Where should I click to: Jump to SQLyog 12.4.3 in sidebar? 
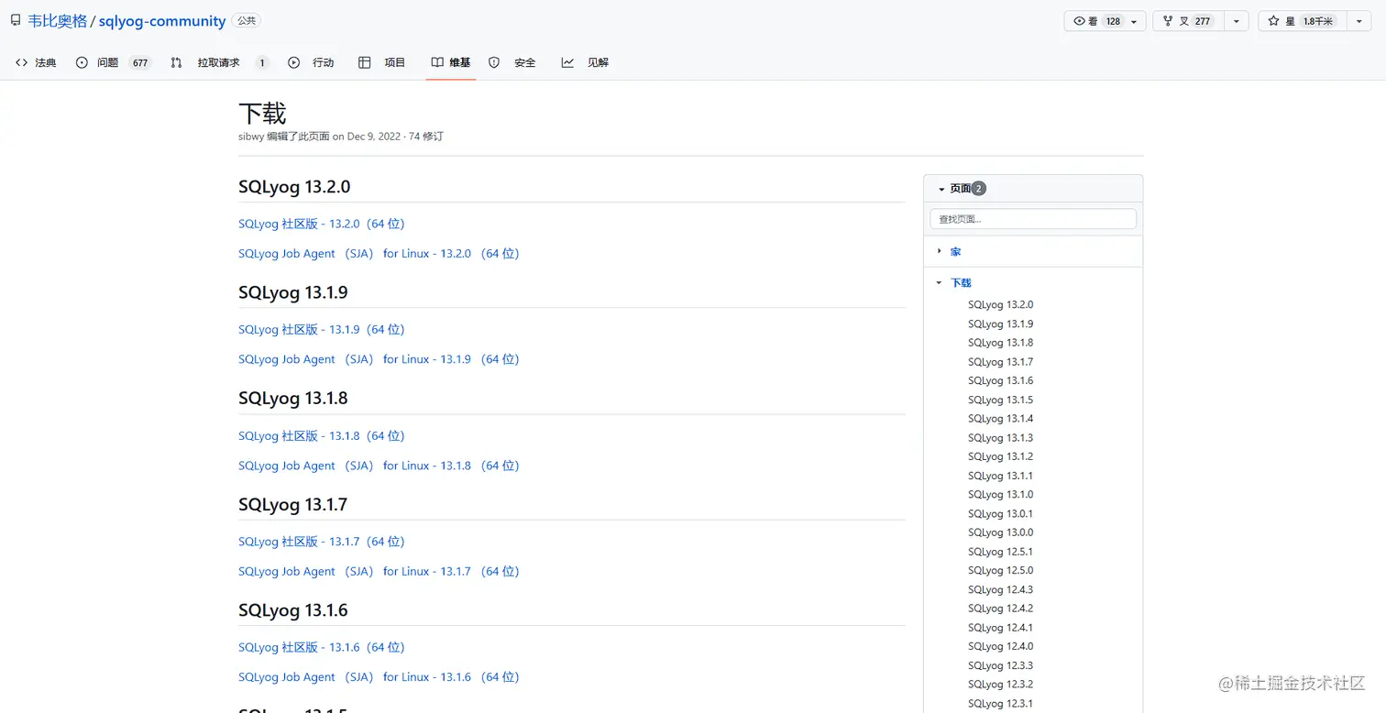click(1000, 590)
